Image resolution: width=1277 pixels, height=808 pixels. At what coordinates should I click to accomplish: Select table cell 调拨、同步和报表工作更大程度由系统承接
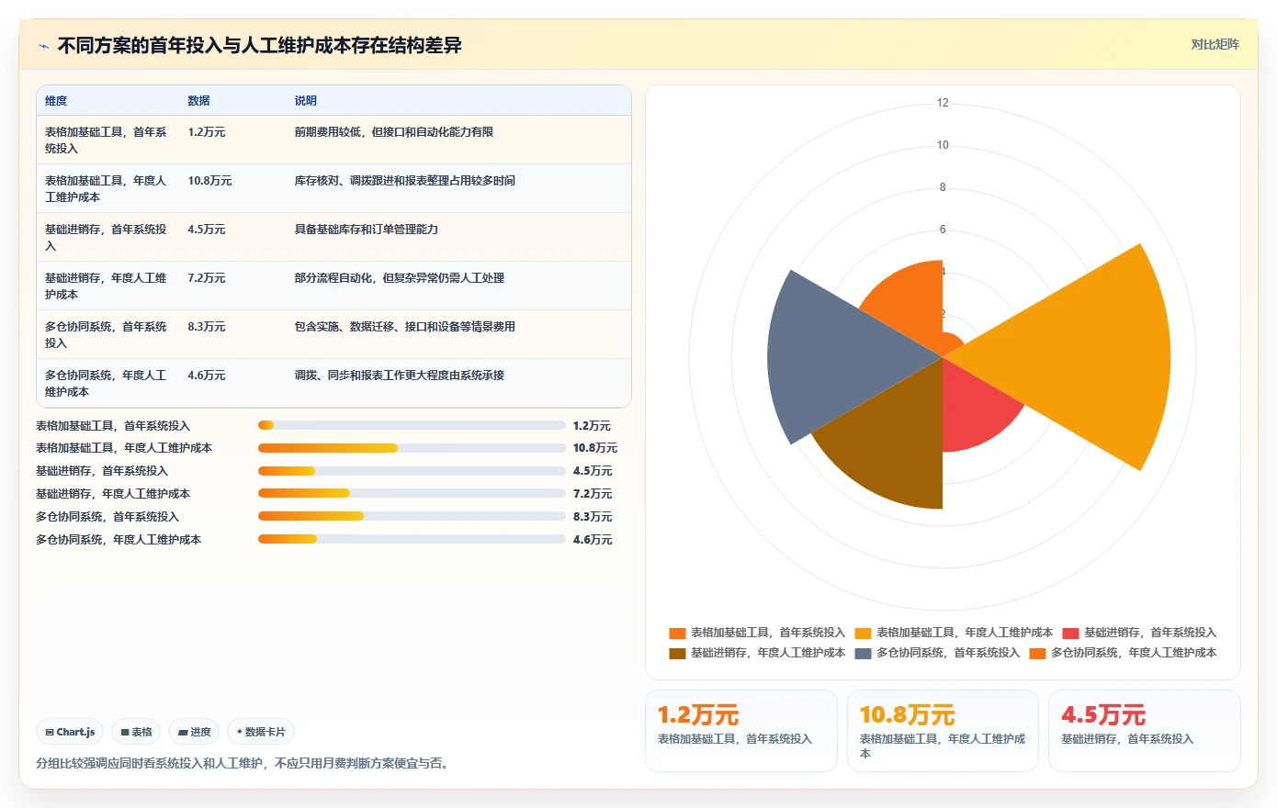click(400, 376)
